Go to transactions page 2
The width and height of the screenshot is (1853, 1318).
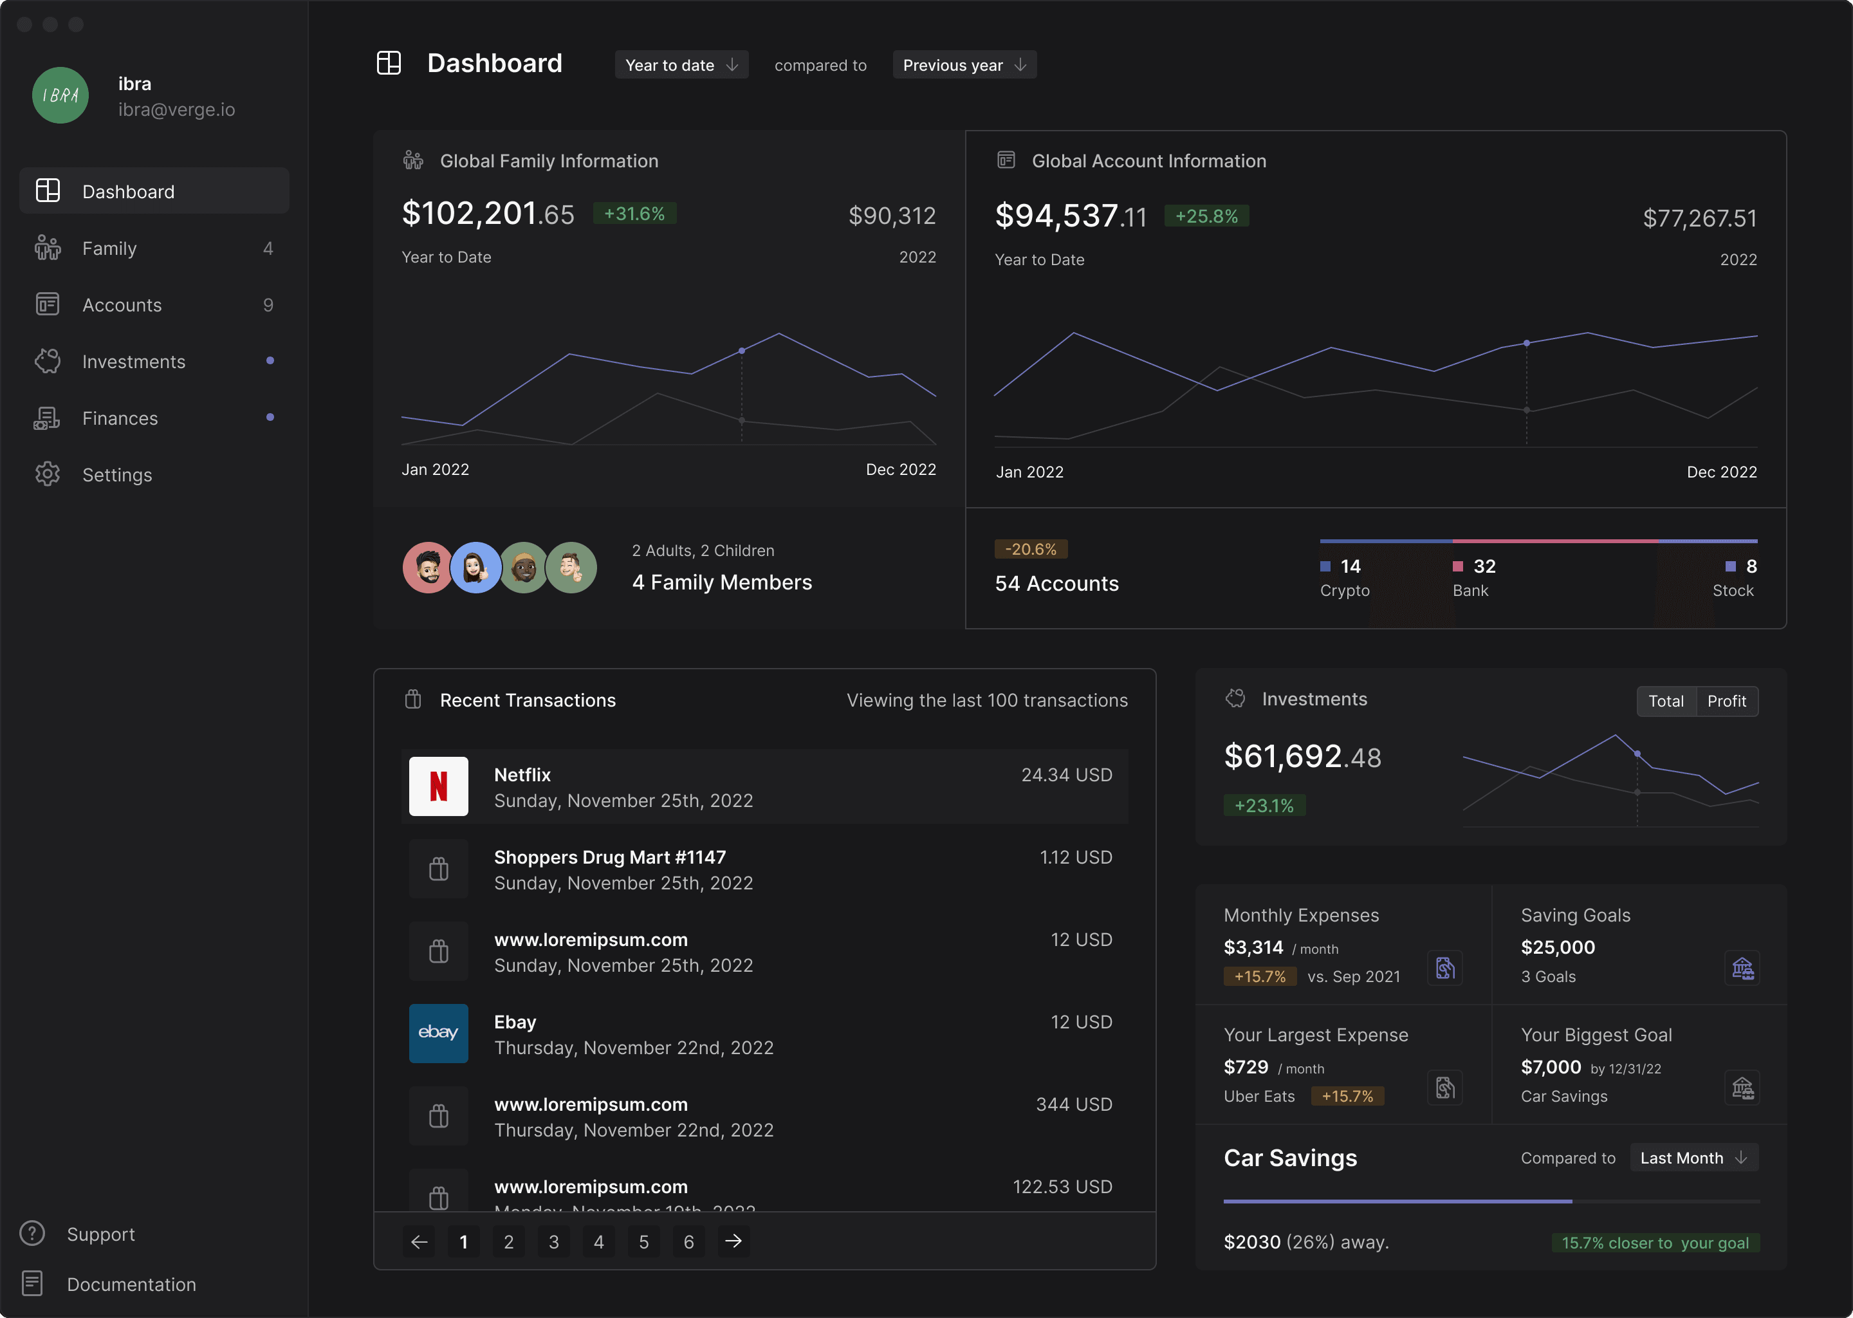pyautogui.click(x=509, y=1241)
